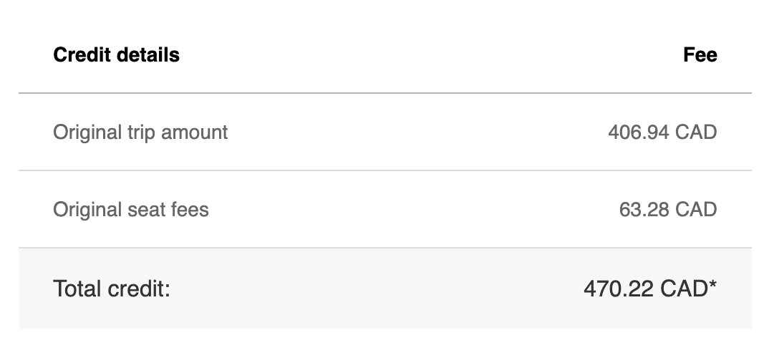Image resolution: width=759 pixels, height=348 pixels.
Task: Click the divider between trip amount and seat fees
Action: pos(385,170)
